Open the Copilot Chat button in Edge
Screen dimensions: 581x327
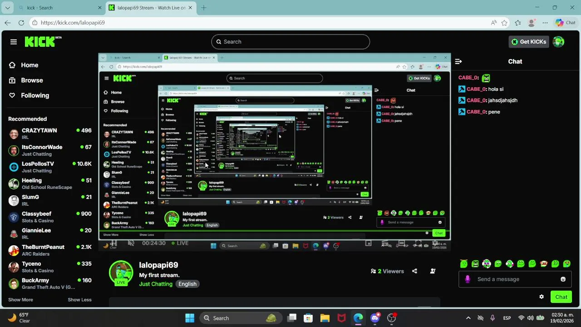point(566,23)
